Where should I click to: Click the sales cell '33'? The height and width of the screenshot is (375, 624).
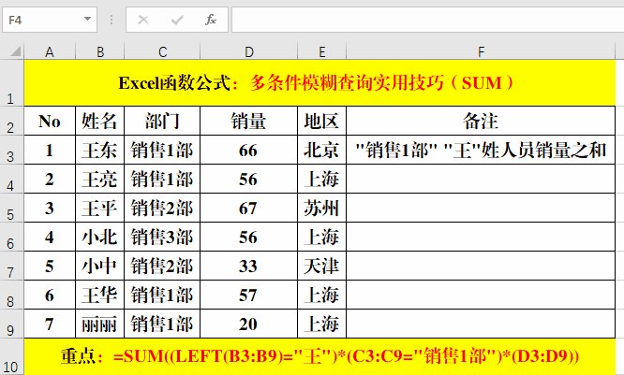pos(249,266)
